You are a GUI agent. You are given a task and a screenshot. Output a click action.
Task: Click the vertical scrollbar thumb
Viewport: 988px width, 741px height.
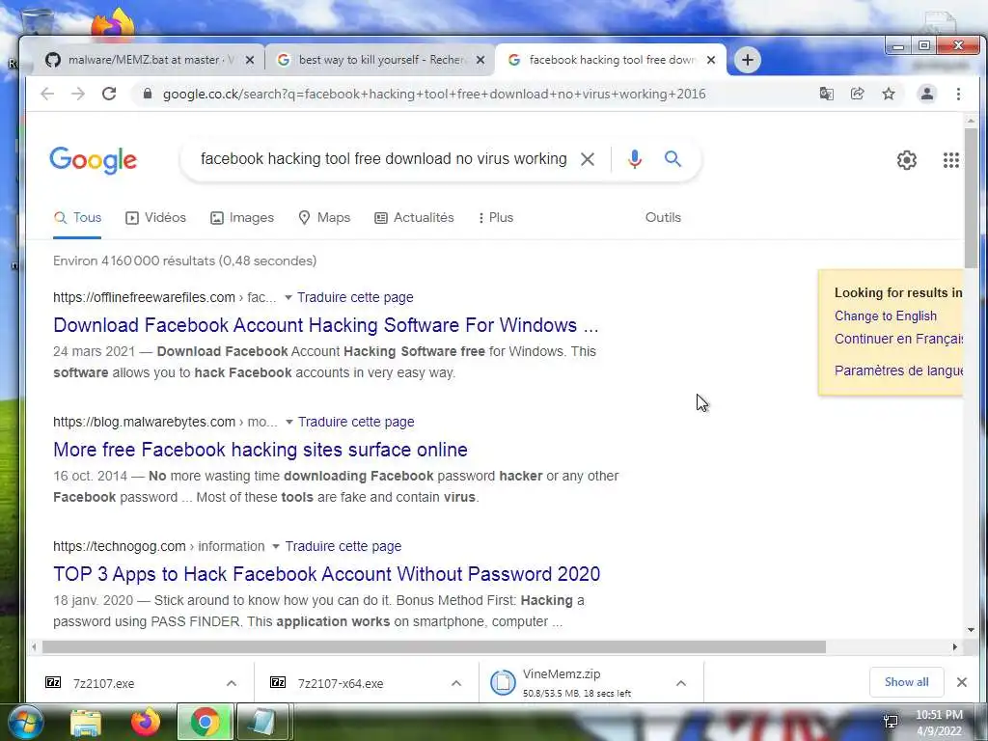(x=971, y=199)
